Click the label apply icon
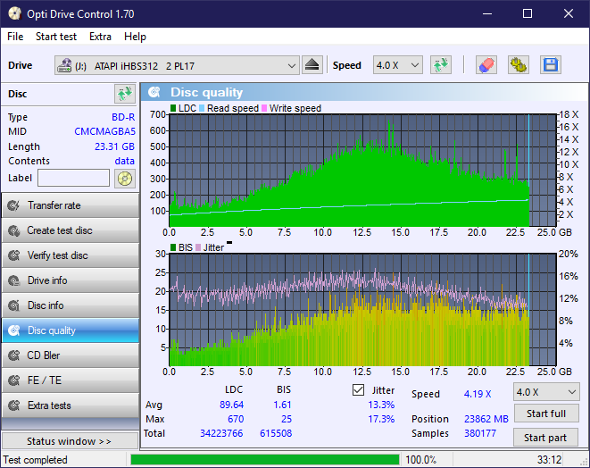The height and width of the screenshot is (468, 590). 125,178
